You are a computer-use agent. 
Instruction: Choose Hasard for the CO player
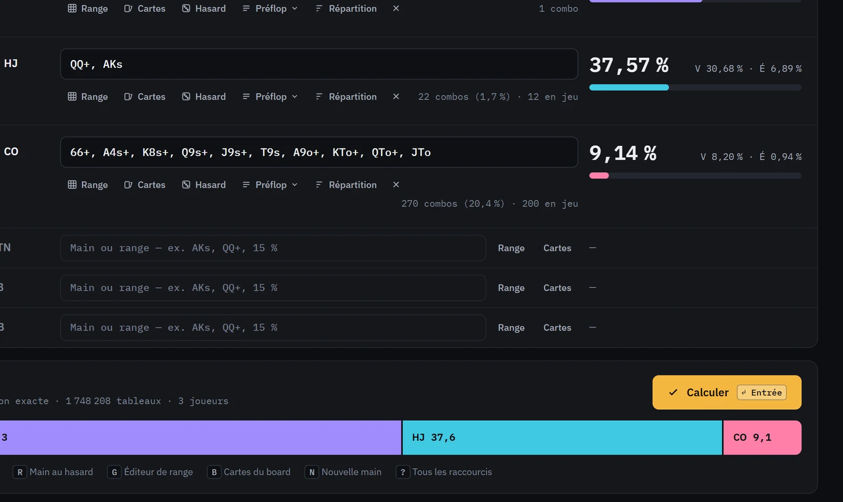[203, 184]
